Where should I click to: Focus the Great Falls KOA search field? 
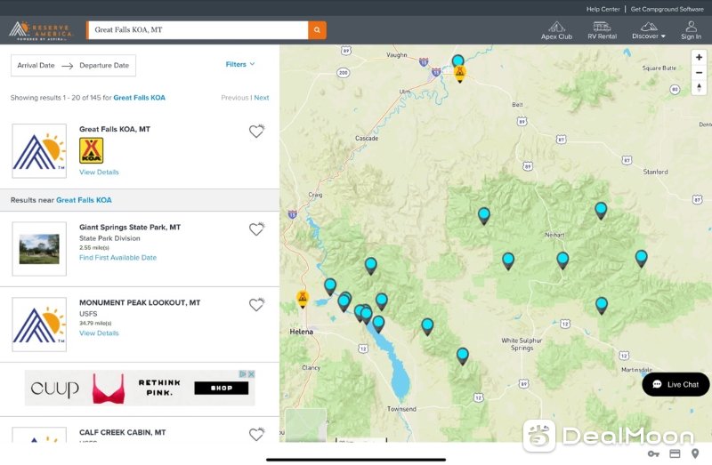198,30
